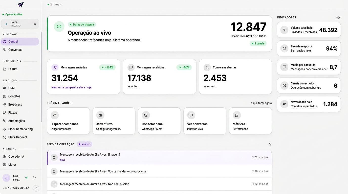Click the broadcast signal icon in status card
Screen dimensions: 348x194
(59, 27)
